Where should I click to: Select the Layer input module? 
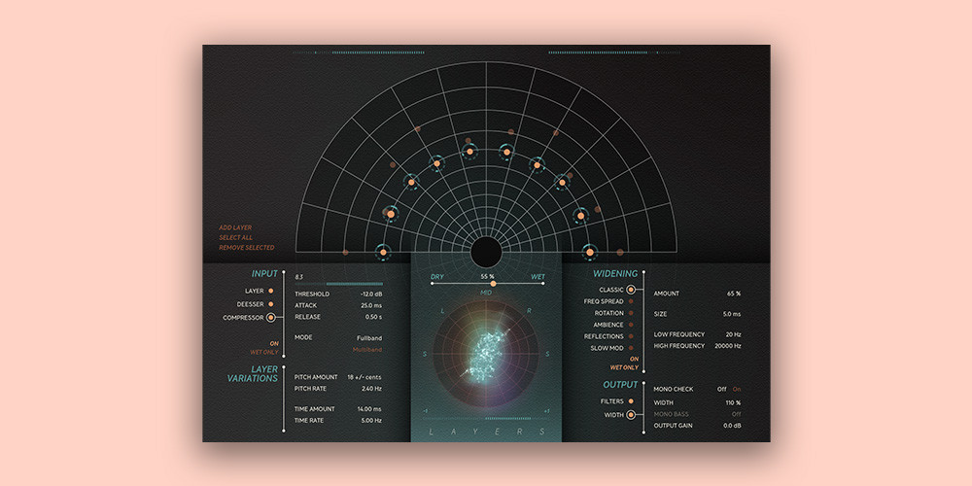click(270, 291)
